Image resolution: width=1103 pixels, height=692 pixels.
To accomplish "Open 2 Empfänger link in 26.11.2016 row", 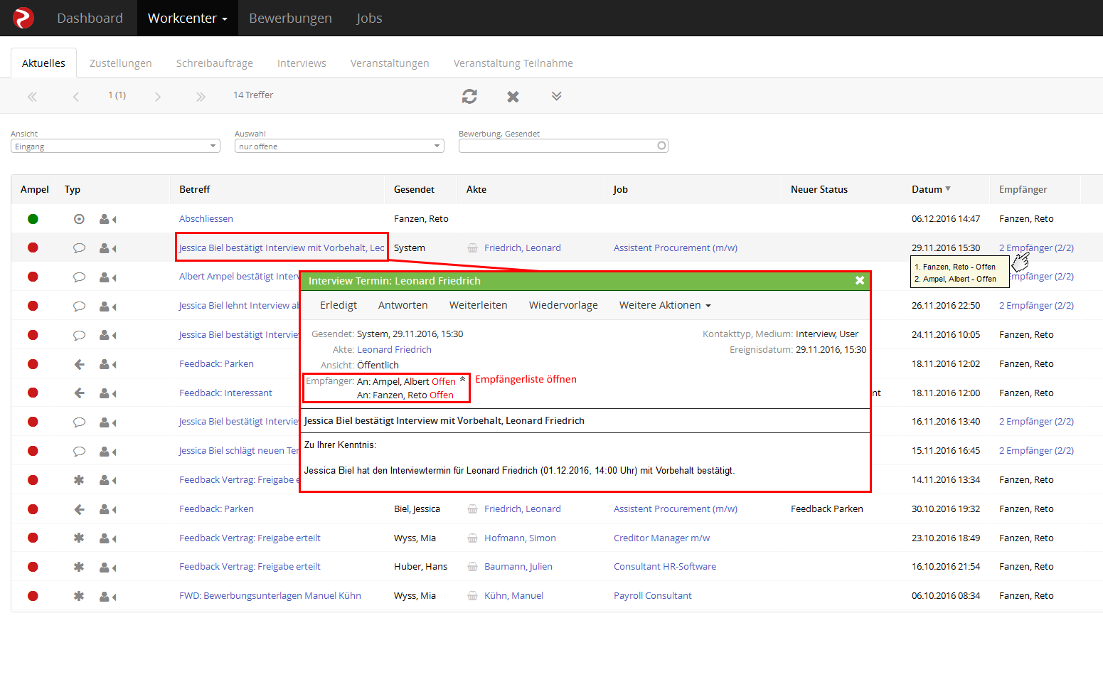I will 1036,306.
